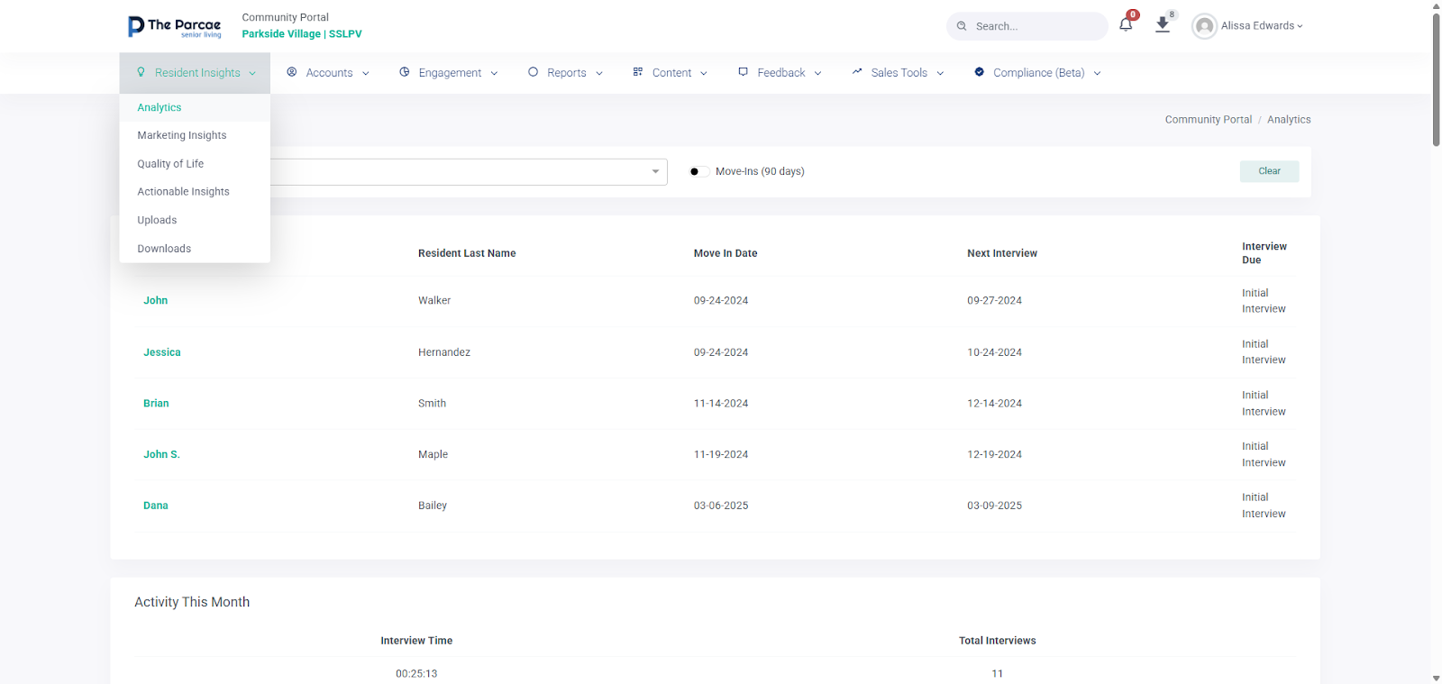Image resolution: width=1442 pixels, height=684 pixels.
Task: Click the search magnifier icon
Action: pyautogui.click(x=962, y=26)
